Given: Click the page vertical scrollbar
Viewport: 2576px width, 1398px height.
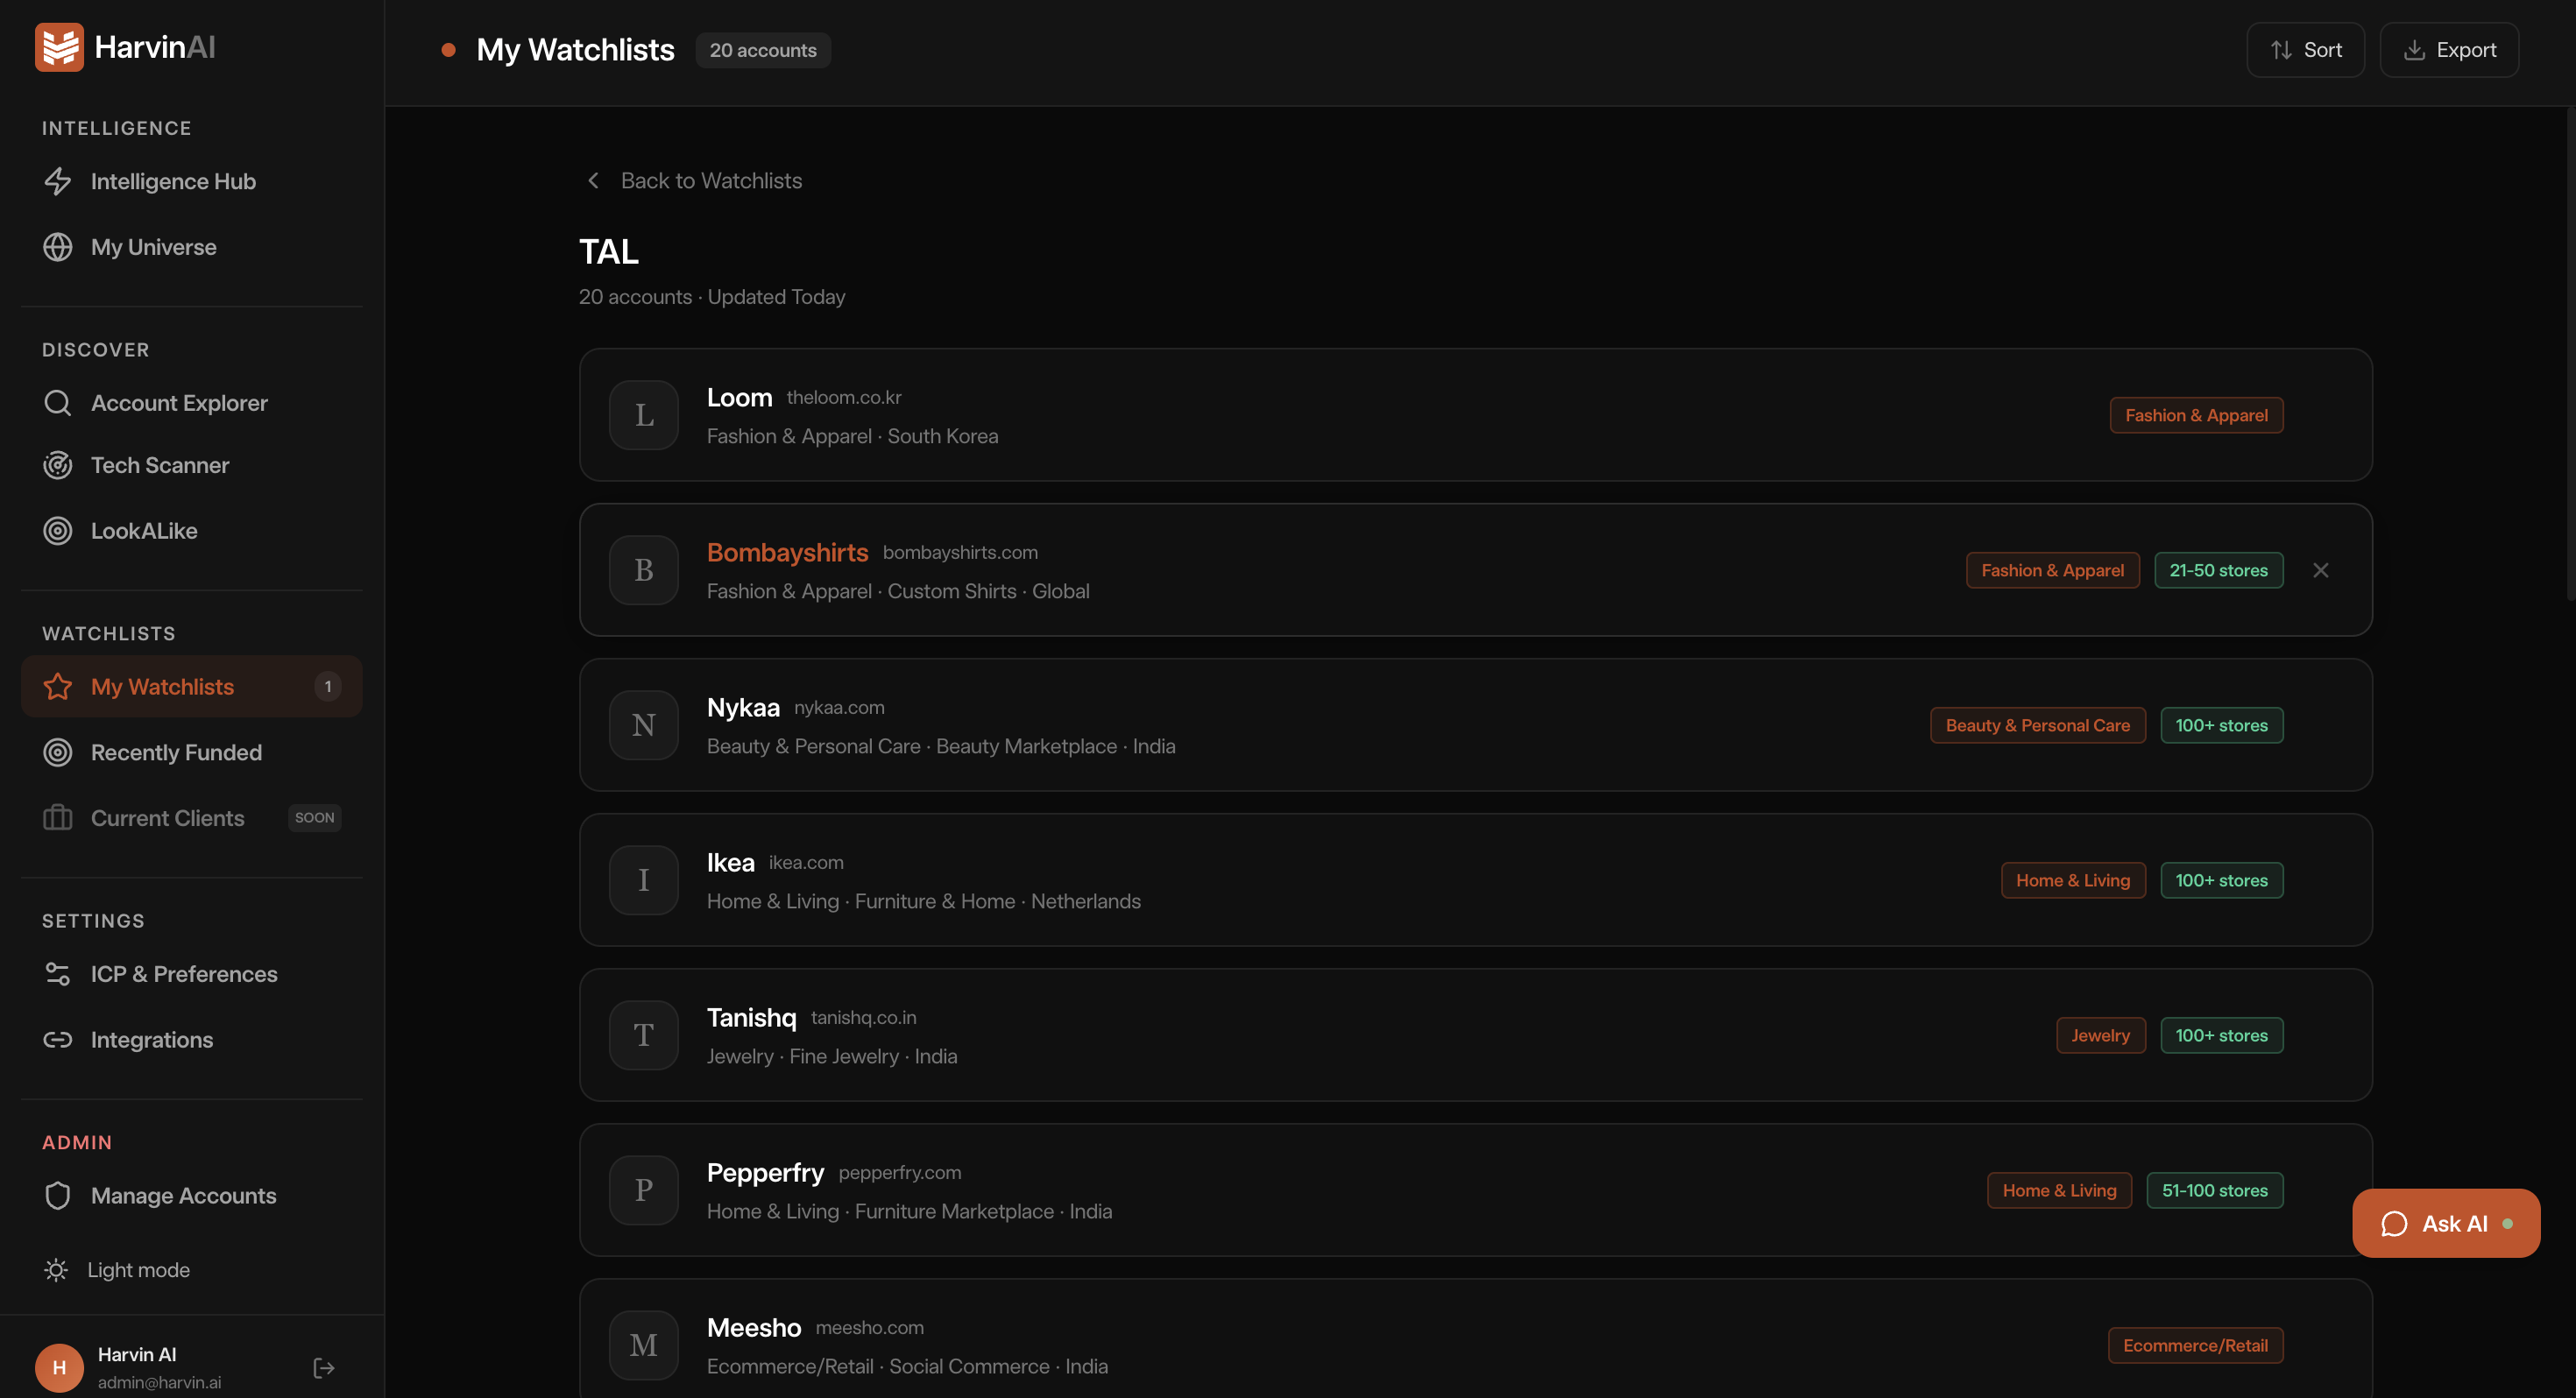Looking at the screenshot, I should 2570,355.
